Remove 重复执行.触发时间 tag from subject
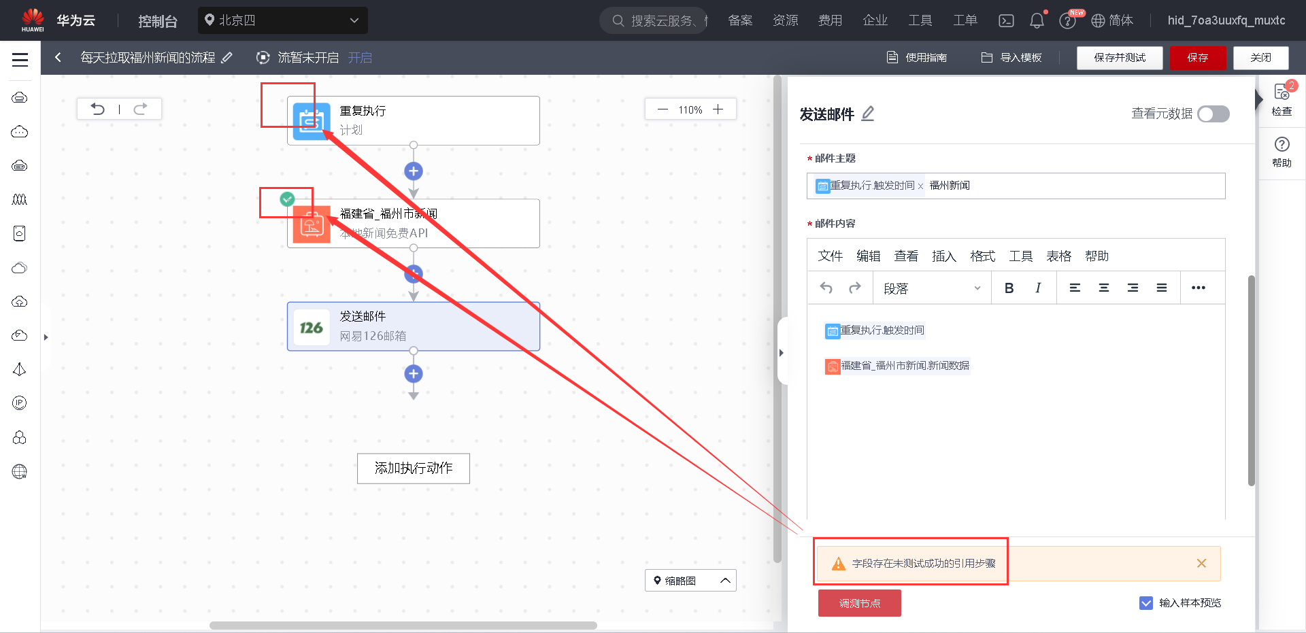 coord(920,186)
